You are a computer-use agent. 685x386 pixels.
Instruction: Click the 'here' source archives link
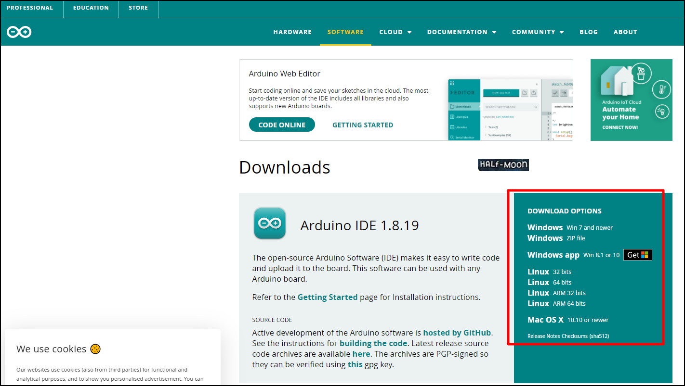361,354
